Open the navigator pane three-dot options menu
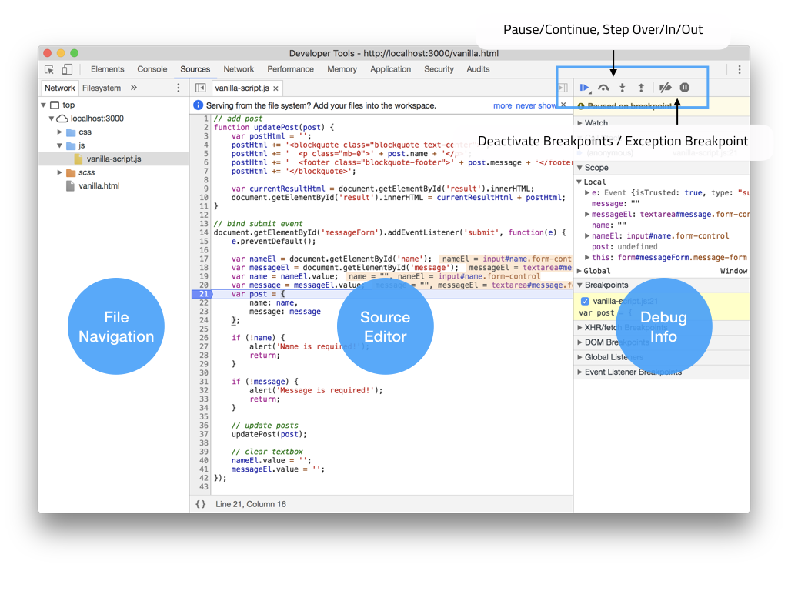The width and height of the screenshot is (788, 591). click(x=179, y=88)
